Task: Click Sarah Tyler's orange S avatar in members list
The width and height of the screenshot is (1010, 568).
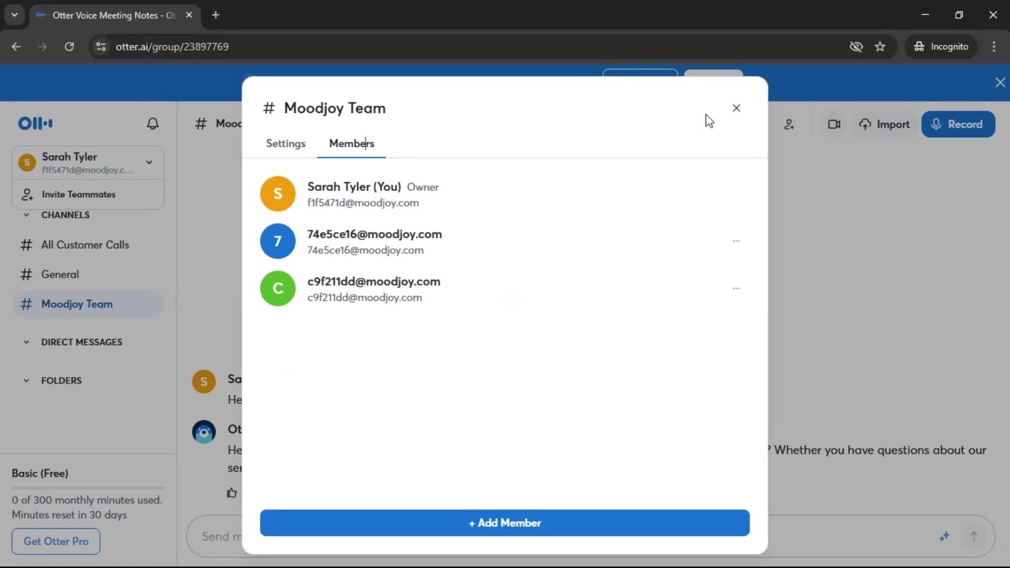Action: coord(278,194)
